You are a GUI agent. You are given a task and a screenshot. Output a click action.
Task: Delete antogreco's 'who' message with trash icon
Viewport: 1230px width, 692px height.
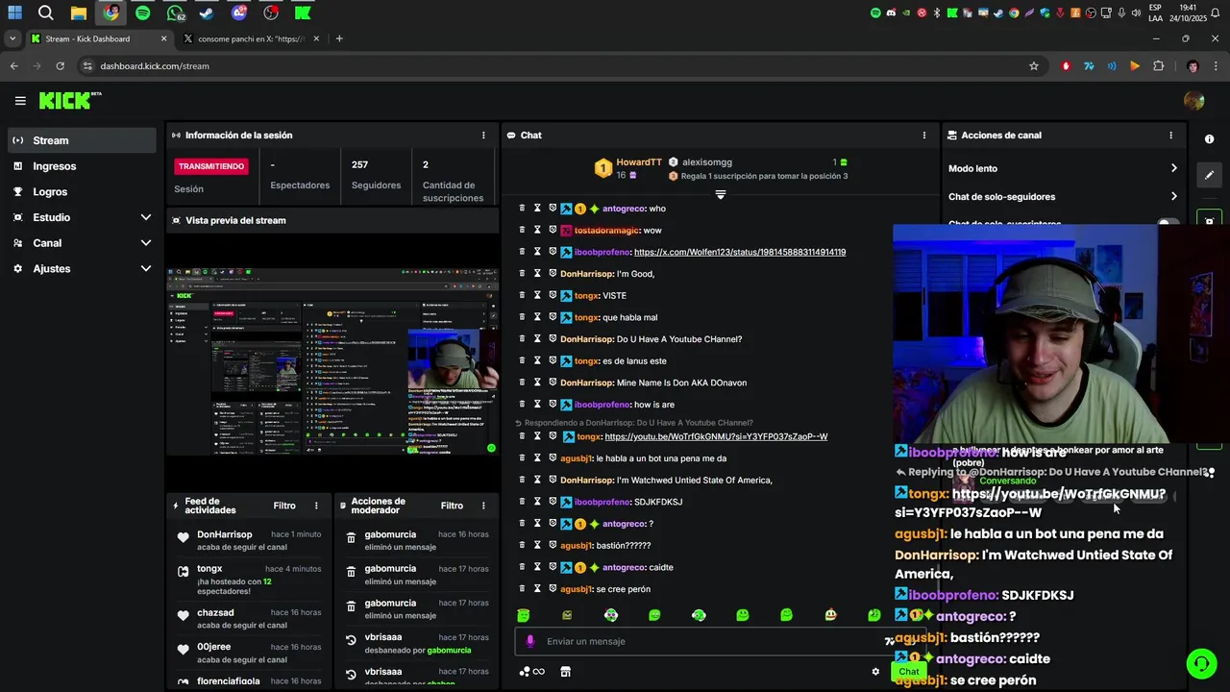coord(522,209)
